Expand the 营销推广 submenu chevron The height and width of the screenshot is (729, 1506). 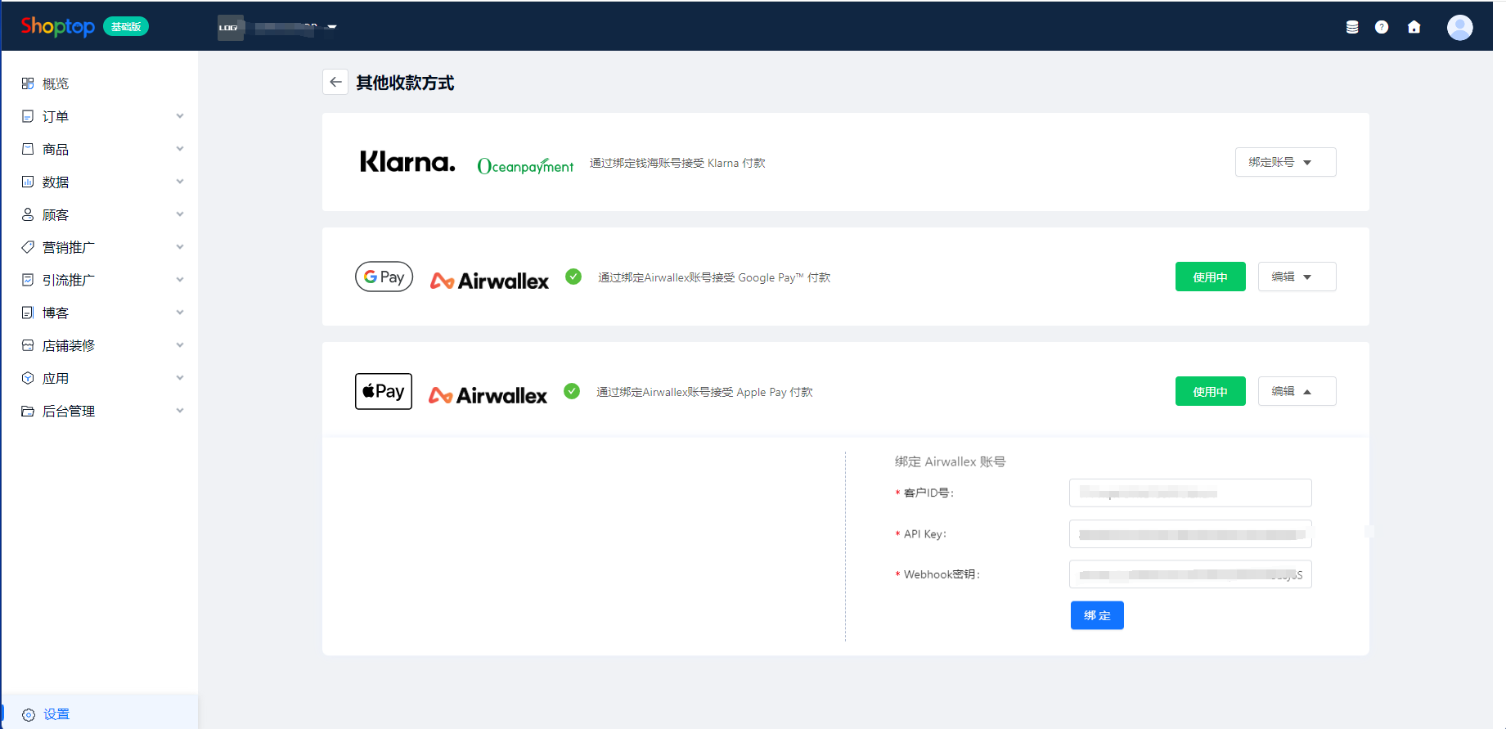pos(180,247)
